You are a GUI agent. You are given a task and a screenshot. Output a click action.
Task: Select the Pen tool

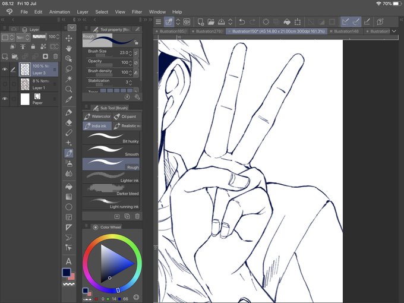[69, 112]
